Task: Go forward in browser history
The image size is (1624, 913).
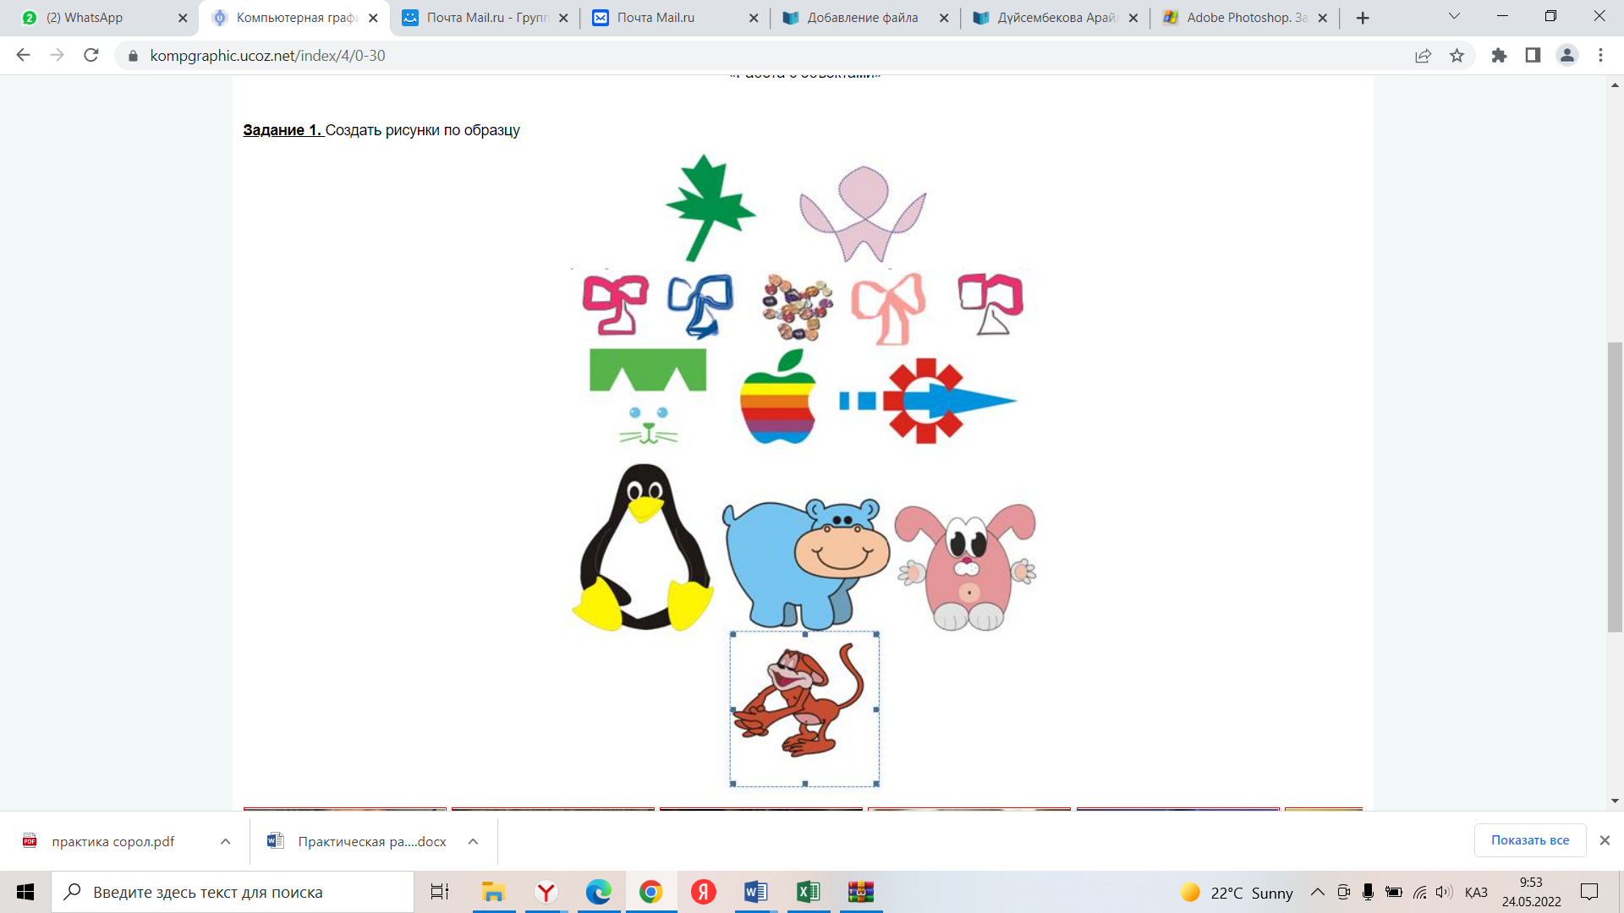Action: pyautogui.click(x=57, y=55)
